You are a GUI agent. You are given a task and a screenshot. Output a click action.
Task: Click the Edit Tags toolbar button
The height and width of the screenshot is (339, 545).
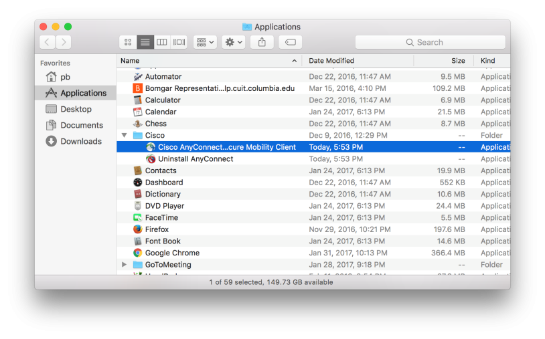pos(290,42)
